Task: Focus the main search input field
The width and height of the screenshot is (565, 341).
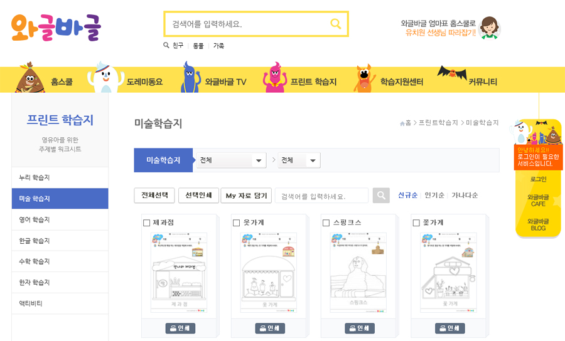Action: point(249,24)
